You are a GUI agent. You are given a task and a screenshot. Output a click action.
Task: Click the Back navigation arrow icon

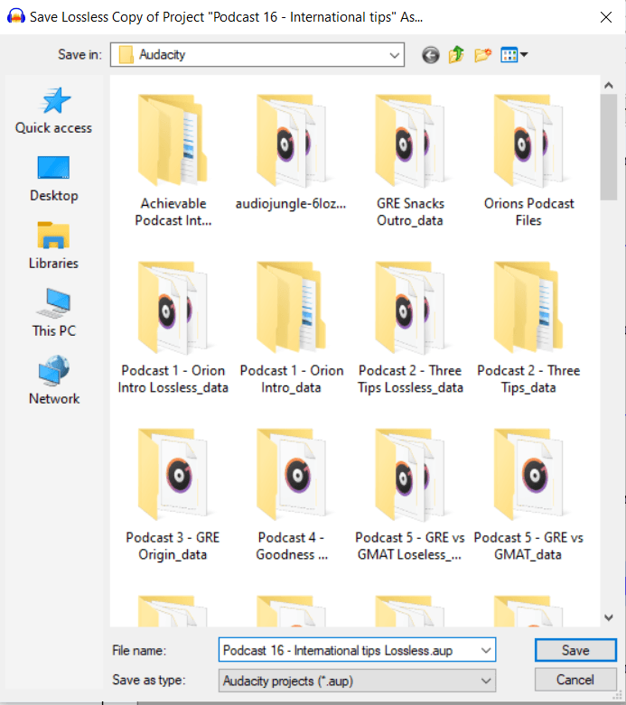click(431, 55)
